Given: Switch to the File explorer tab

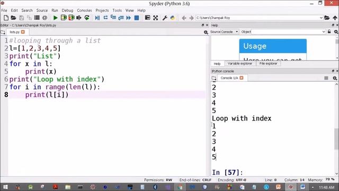Looking at the screenshot, I should tap(269, 64).
